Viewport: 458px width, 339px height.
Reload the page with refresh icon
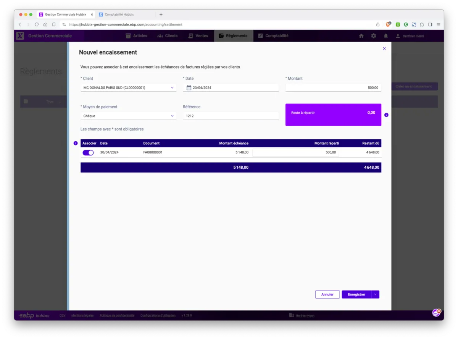[x=37, y=24]
